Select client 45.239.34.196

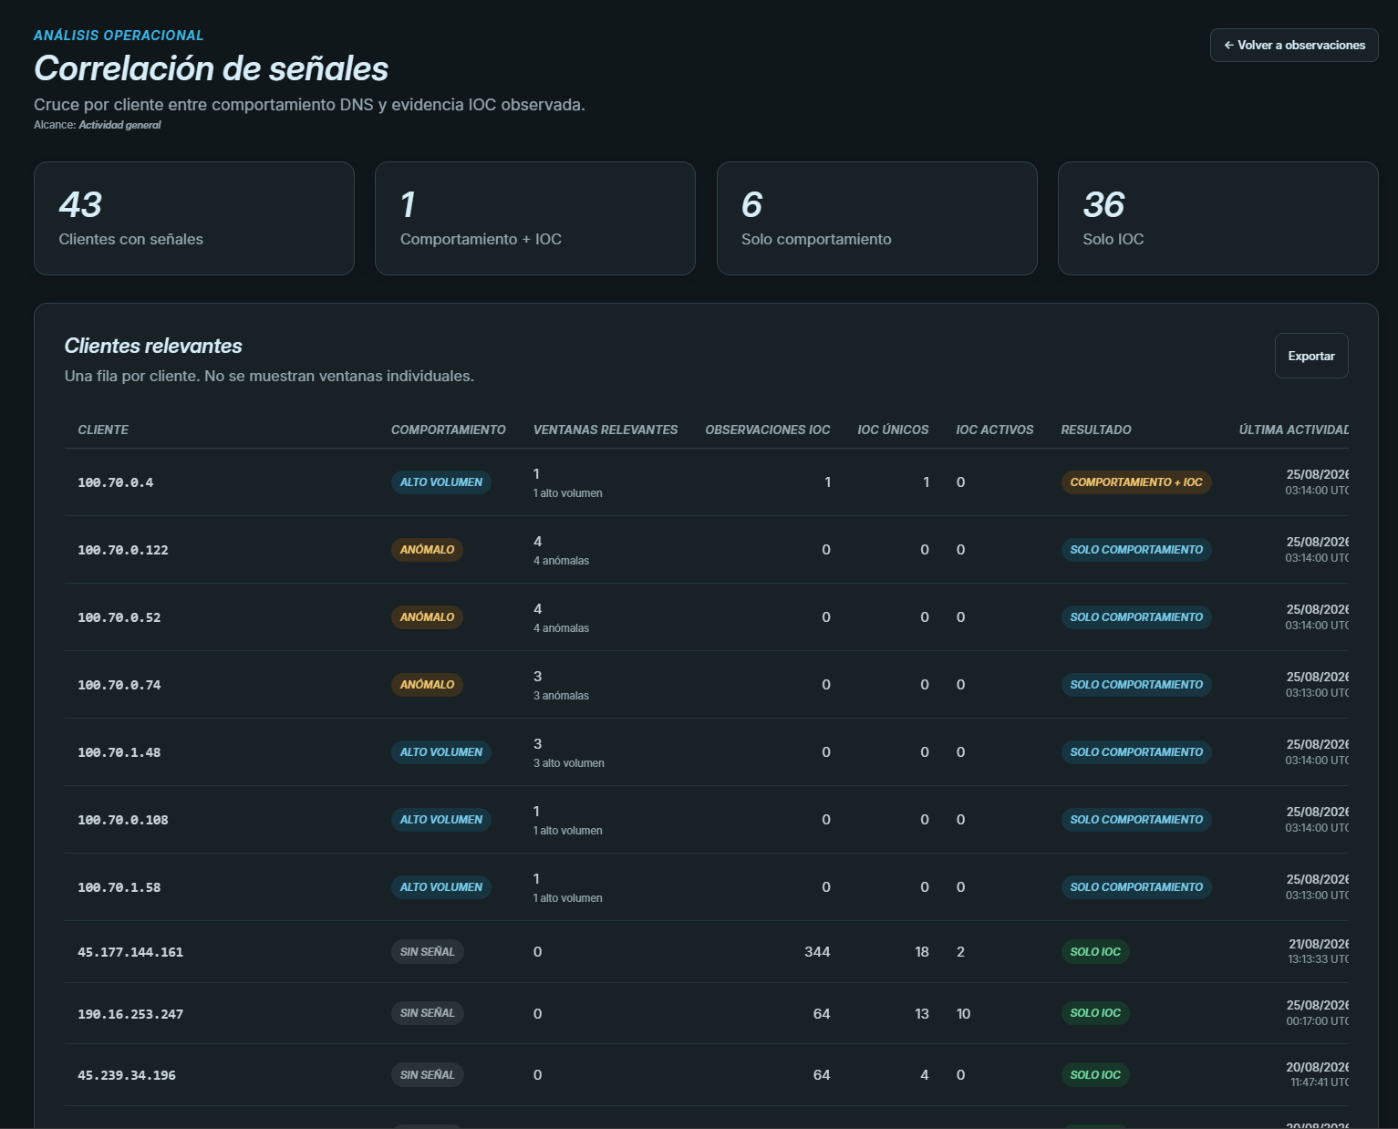(x=127, y=1075)
